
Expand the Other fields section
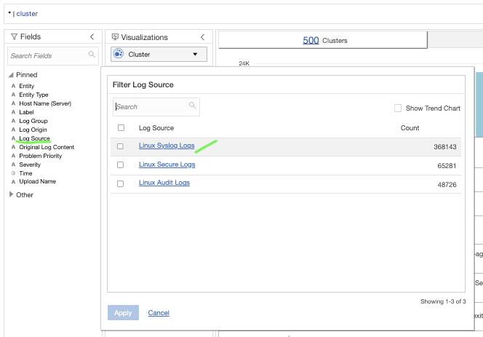11,195
